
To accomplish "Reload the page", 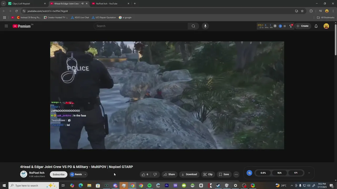I will click(x=16, y=11).
